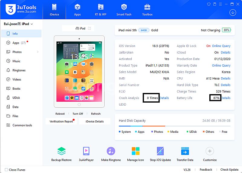Viewport: 242px width, 173px height.
Task: Expand the Photos submenu arrow
Action: pyautogui.click(x=38, y=52)
